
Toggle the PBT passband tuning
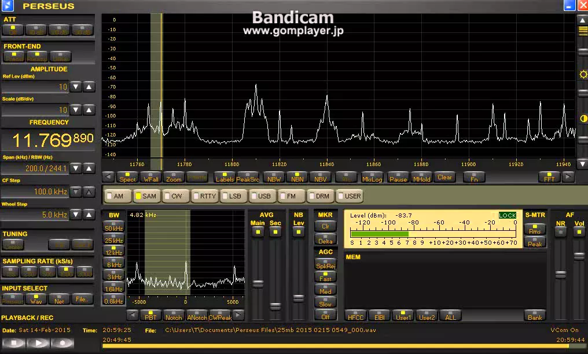[x=150, y=315]
